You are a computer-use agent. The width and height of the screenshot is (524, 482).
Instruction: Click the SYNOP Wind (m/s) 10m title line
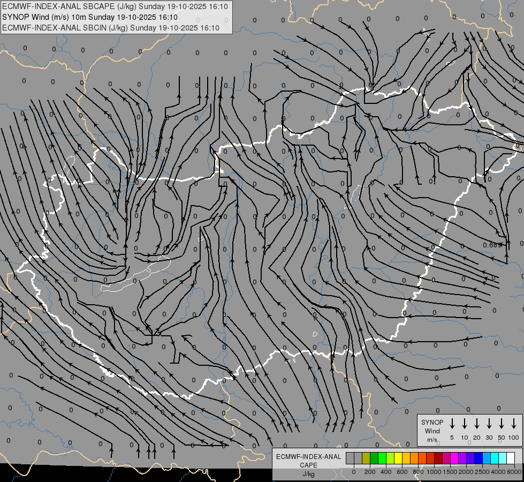pos(90,17)
